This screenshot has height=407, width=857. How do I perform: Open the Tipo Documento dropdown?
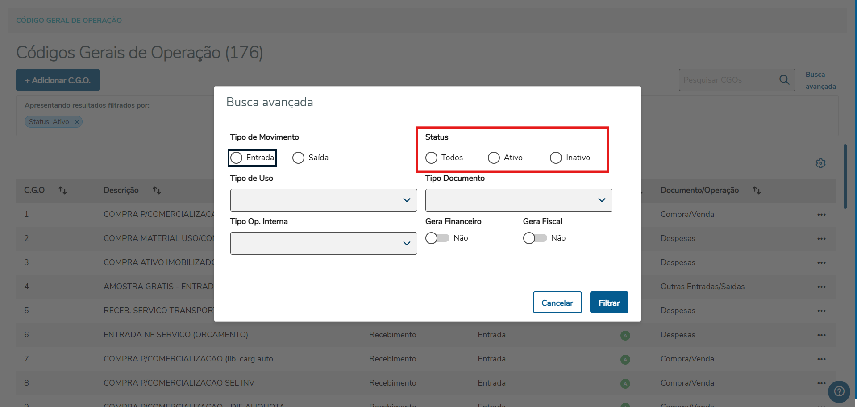[519, 200]
